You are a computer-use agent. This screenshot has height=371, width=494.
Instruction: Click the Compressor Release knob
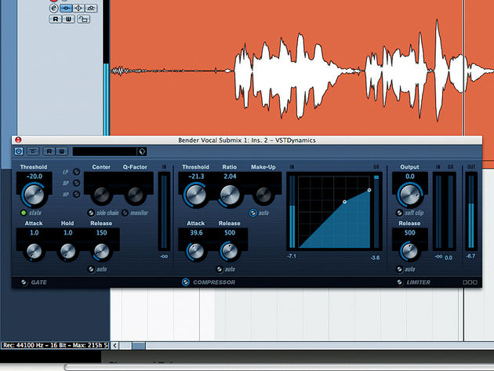pyautogui.click(x=230, y=252)
